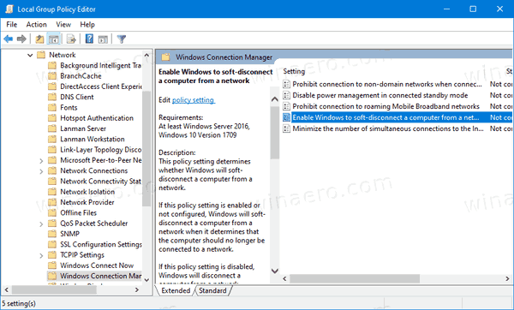Select SSL Configuration Settings tree item

click(x=101, y=244)
